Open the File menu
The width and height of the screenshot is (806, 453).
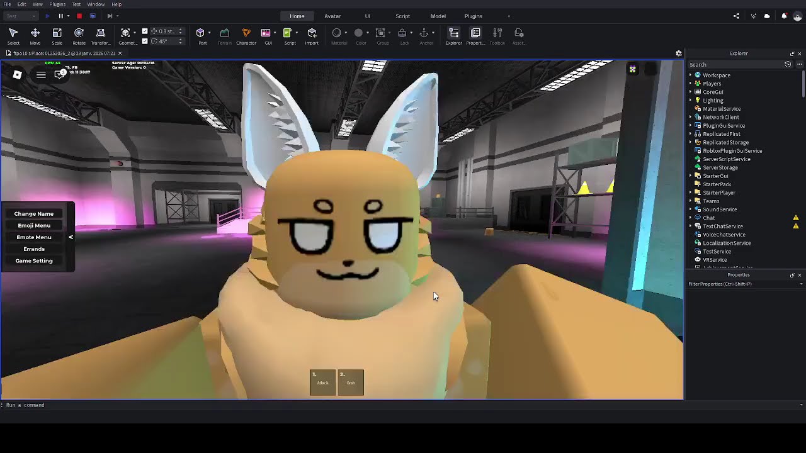7,4
